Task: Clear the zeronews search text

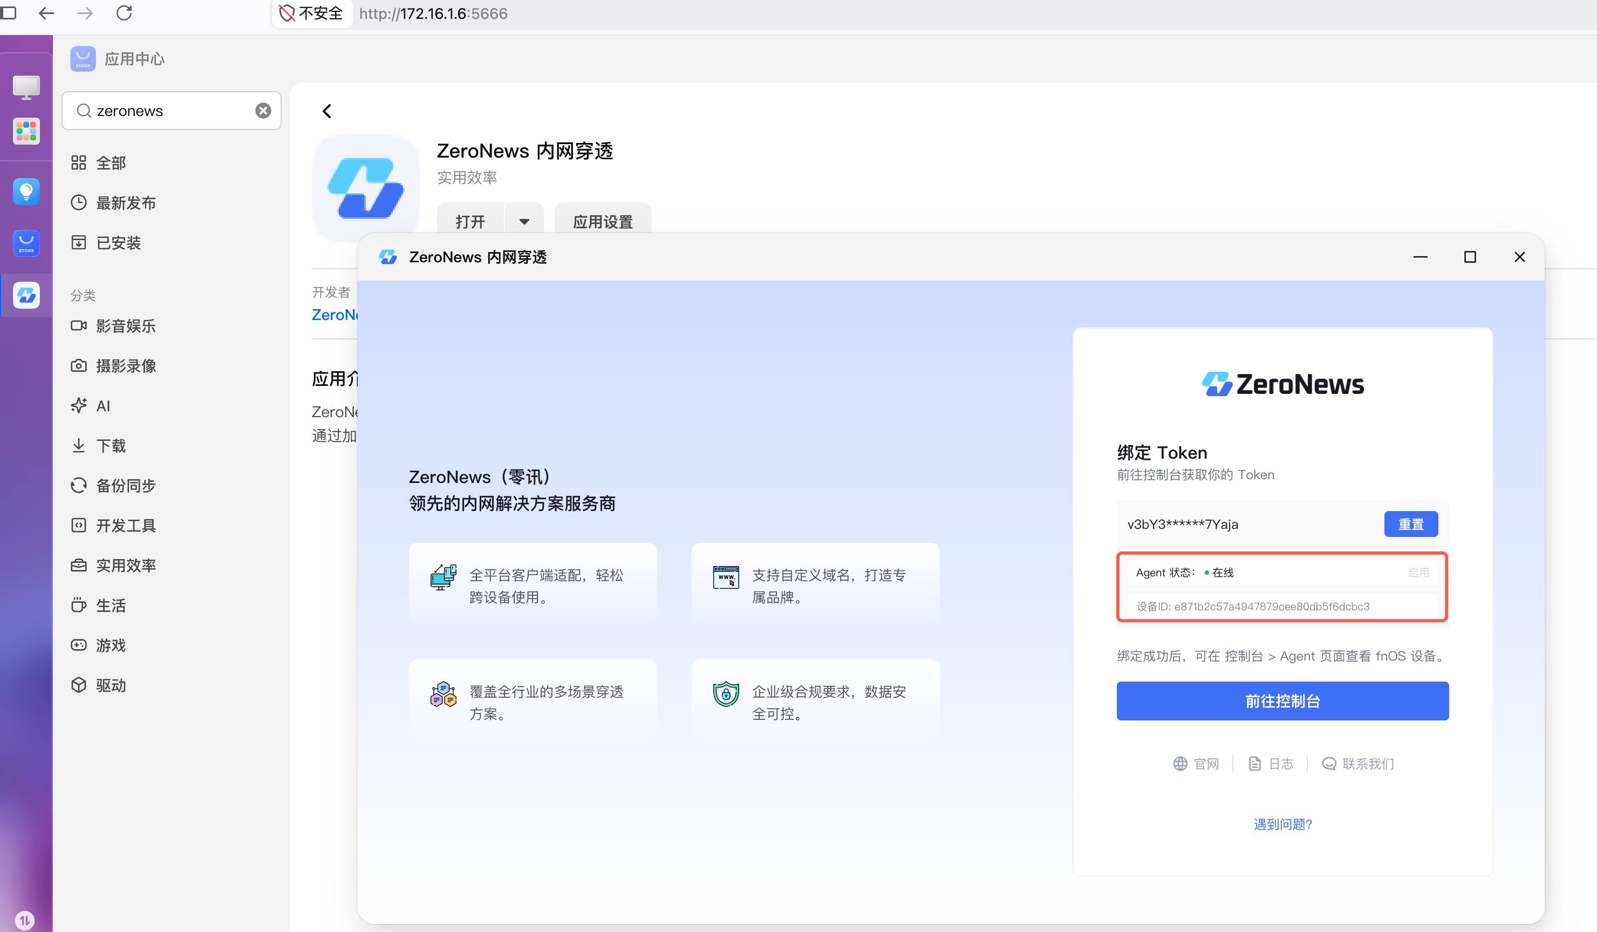Action: point(263,111)
